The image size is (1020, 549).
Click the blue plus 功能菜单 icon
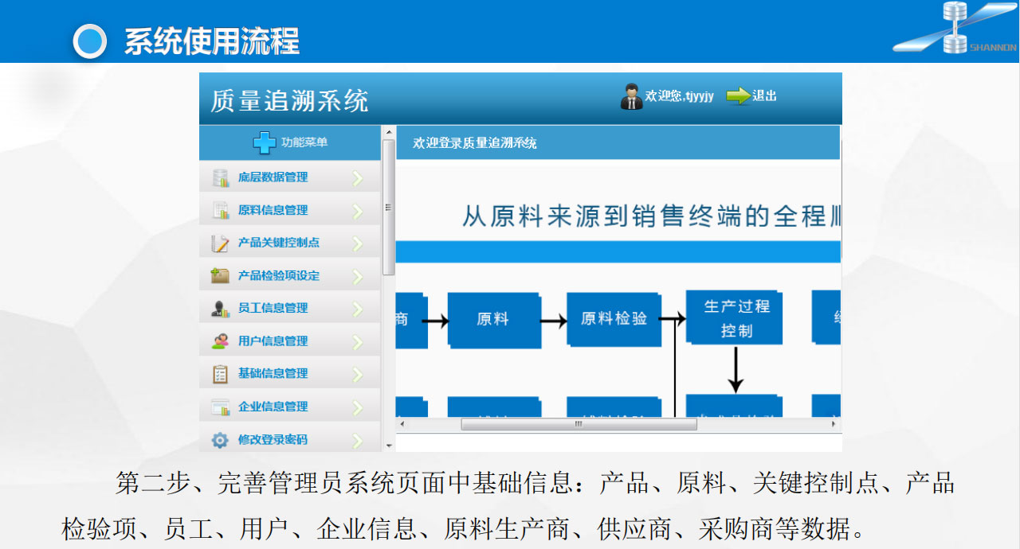(x=265, y=143)
